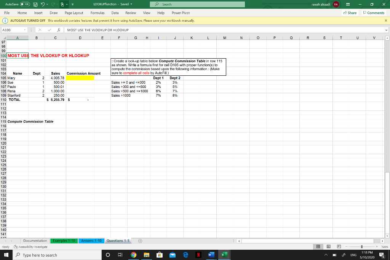The width and height of the screenshot is (390, 260).
Task: Click the Insert Function fx icon
Action: [59, 30]
